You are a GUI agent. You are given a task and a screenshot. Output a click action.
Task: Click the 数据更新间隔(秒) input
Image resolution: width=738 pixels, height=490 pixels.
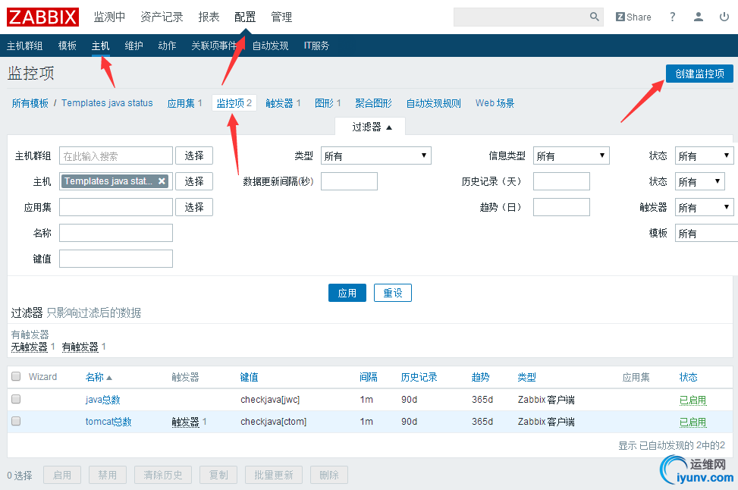tap(349, 181)
